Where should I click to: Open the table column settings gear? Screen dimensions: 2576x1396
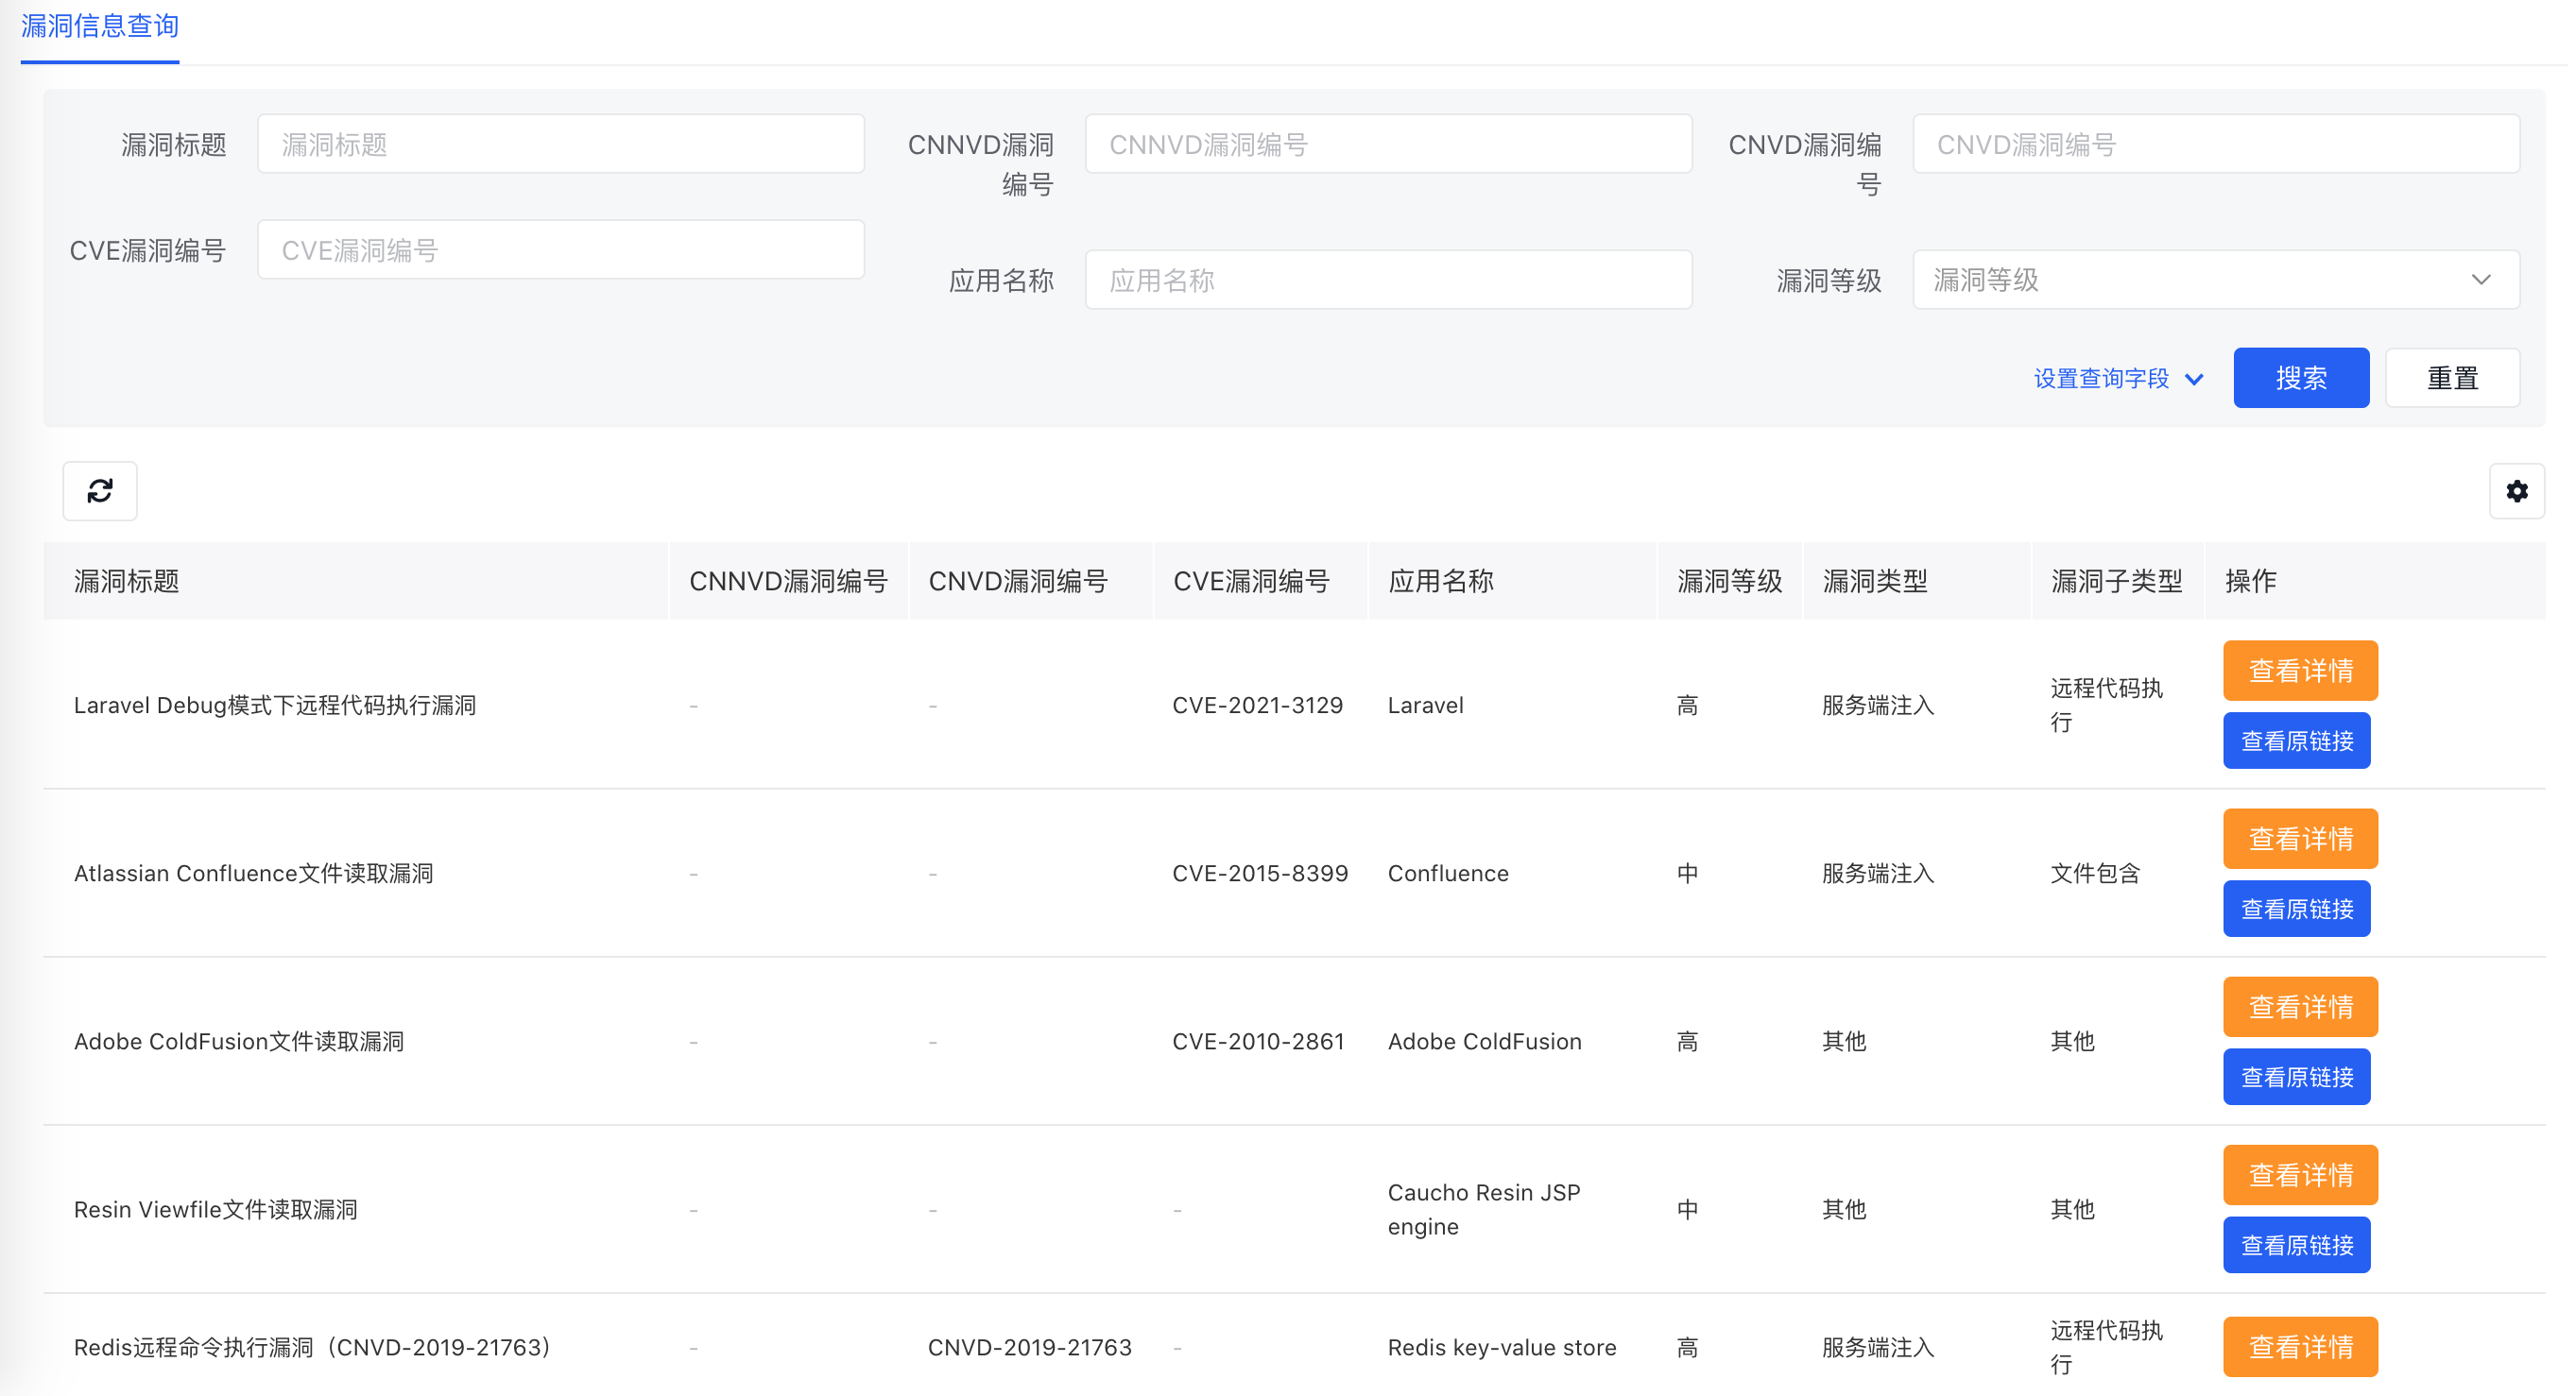(x=2517, y=490)
